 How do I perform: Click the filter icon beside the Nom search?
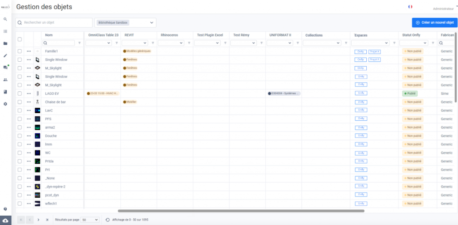(80, 43)
